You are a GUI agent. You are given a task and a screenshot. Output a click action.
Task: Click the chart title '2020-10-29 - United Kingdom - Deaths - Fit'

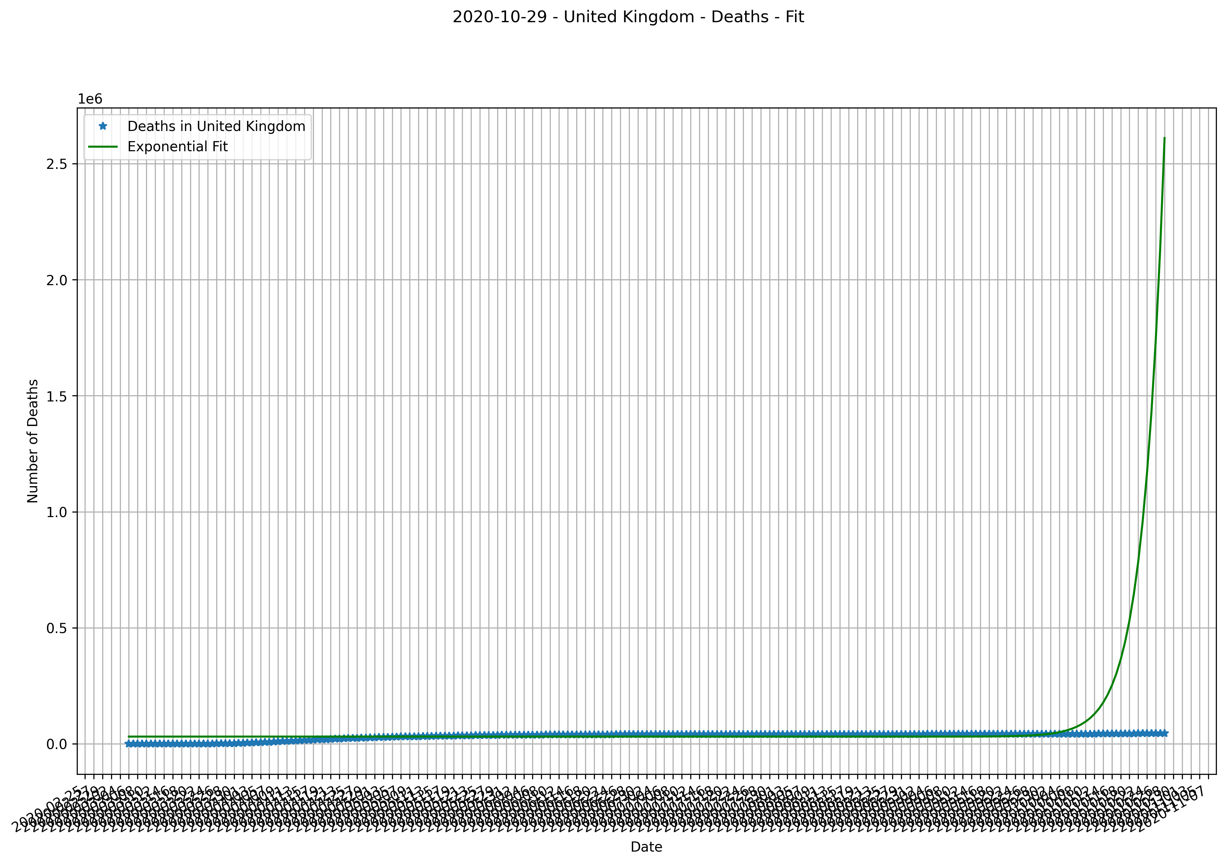[628, 17]
